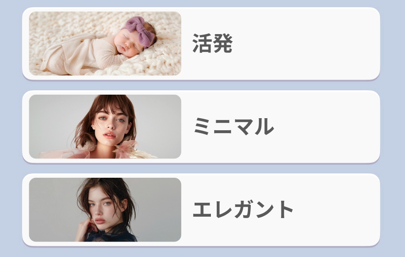Click the ミニマル text label
This screenshot has height=257, width=405.
(x=234, y=126)
